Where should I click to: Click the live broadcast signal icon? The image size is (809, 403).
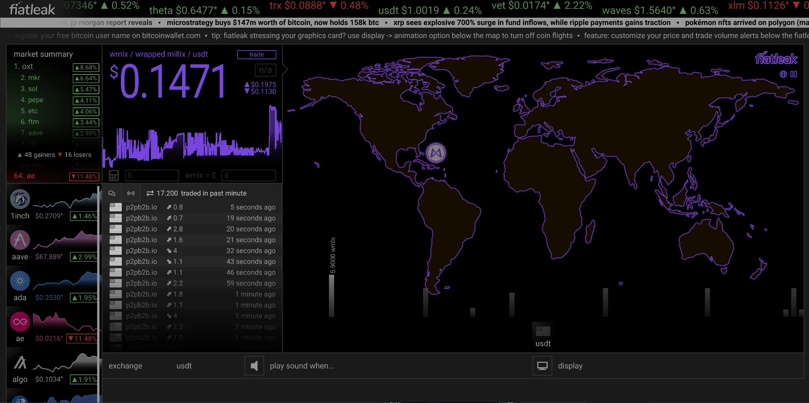pyautogui.click(x=131, y=193)
